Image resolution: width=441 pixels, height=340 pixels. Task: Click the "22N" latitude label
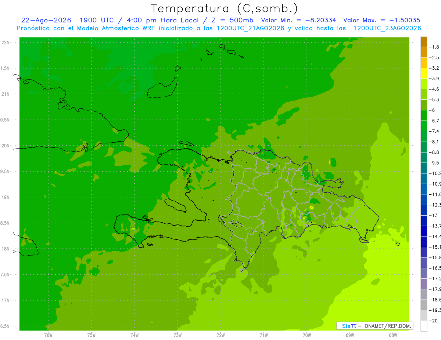(x=6, y=43)
